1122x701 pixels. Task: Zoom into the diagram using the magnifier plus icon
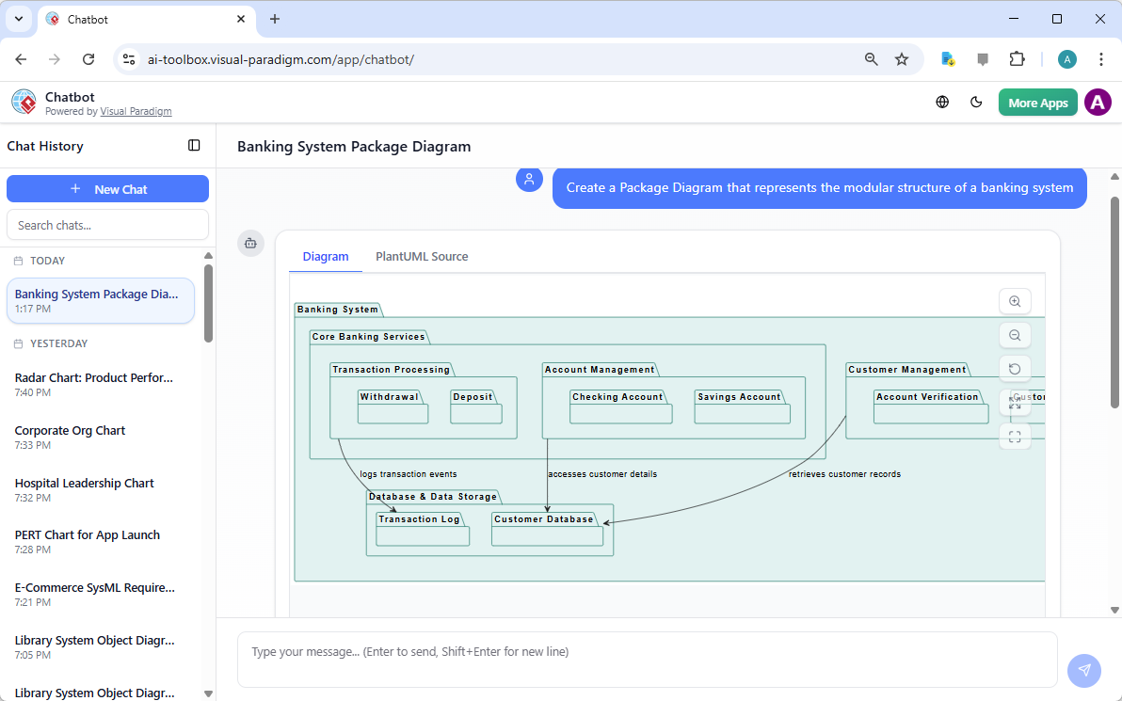[1015, 301]
